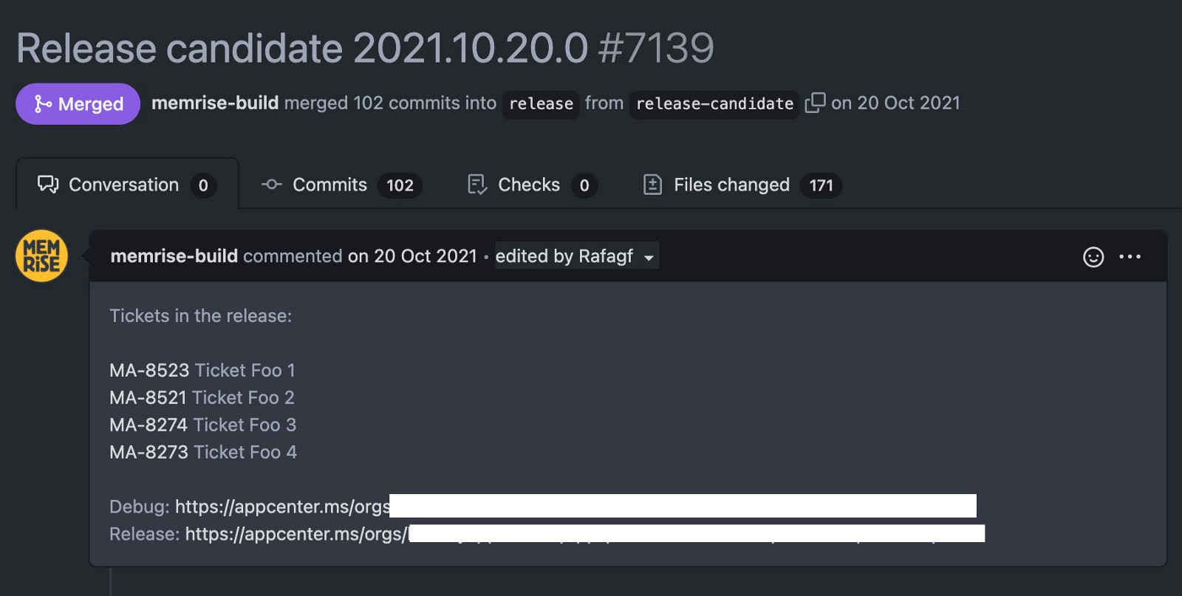The image size is (1182, 596).
Task: Open ticket link MA-8523
Action: (149, 370)
